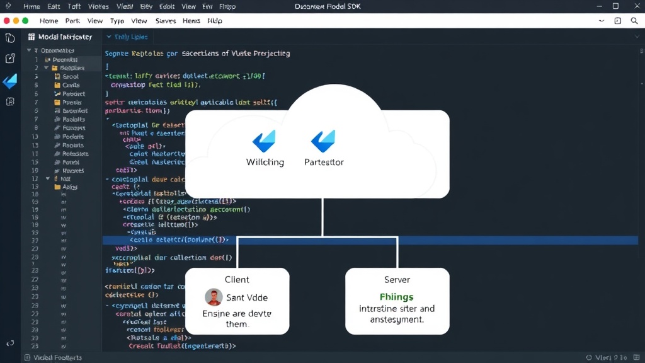Open the Erir menu
645x363 pixels.
(207, 6)
